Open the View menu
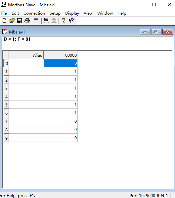Image resolution: width=175 pixels, height=198 pixels. (88, 13)
